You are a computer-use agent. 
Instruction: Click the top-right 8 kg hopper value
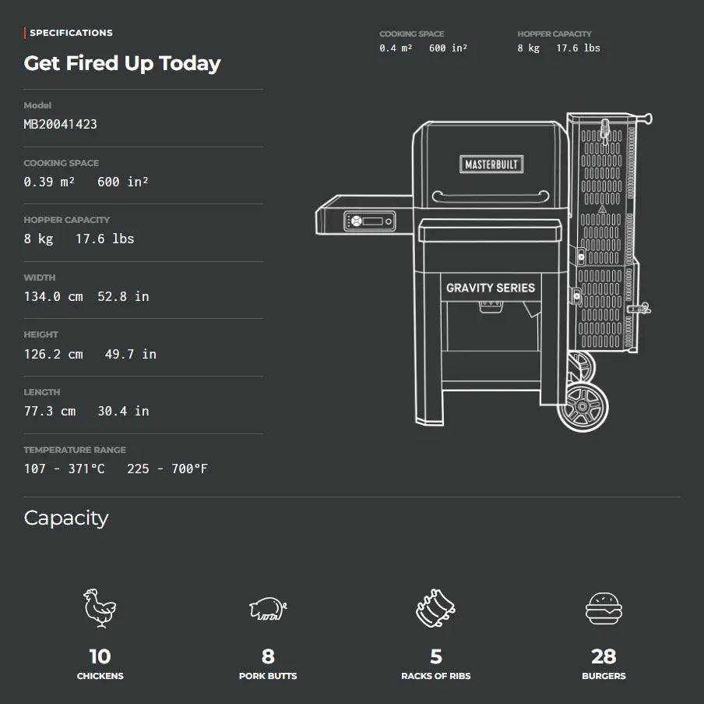pos(528,48)
